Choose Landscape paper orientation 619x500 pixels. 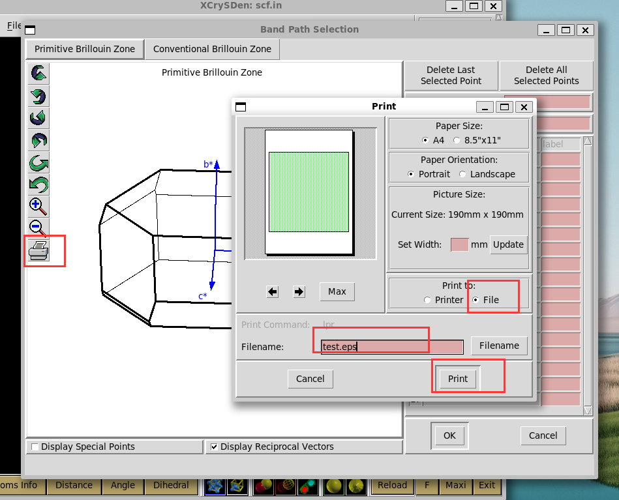[x=487, y=174]
